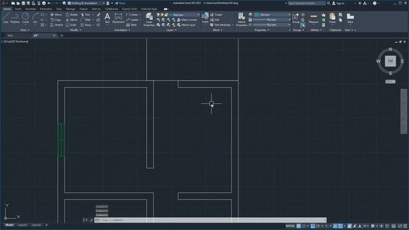Select the Text annotation tool
The height and width of the screenshot is (230, 409).
pyautogui.click(x=107, y=19)
